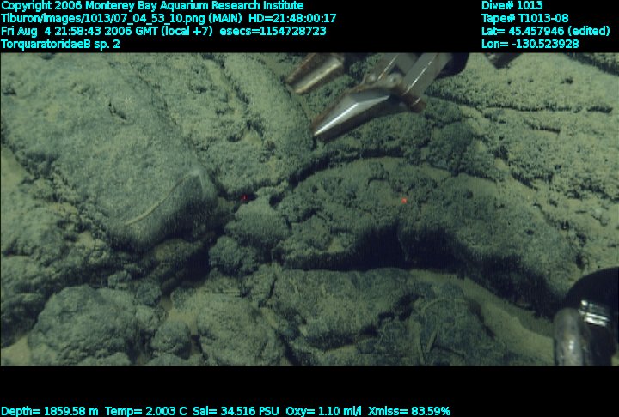Select the image path "Tiburon/images/1013/07_04_53_10.png (MAIN)"

[121, 19]
